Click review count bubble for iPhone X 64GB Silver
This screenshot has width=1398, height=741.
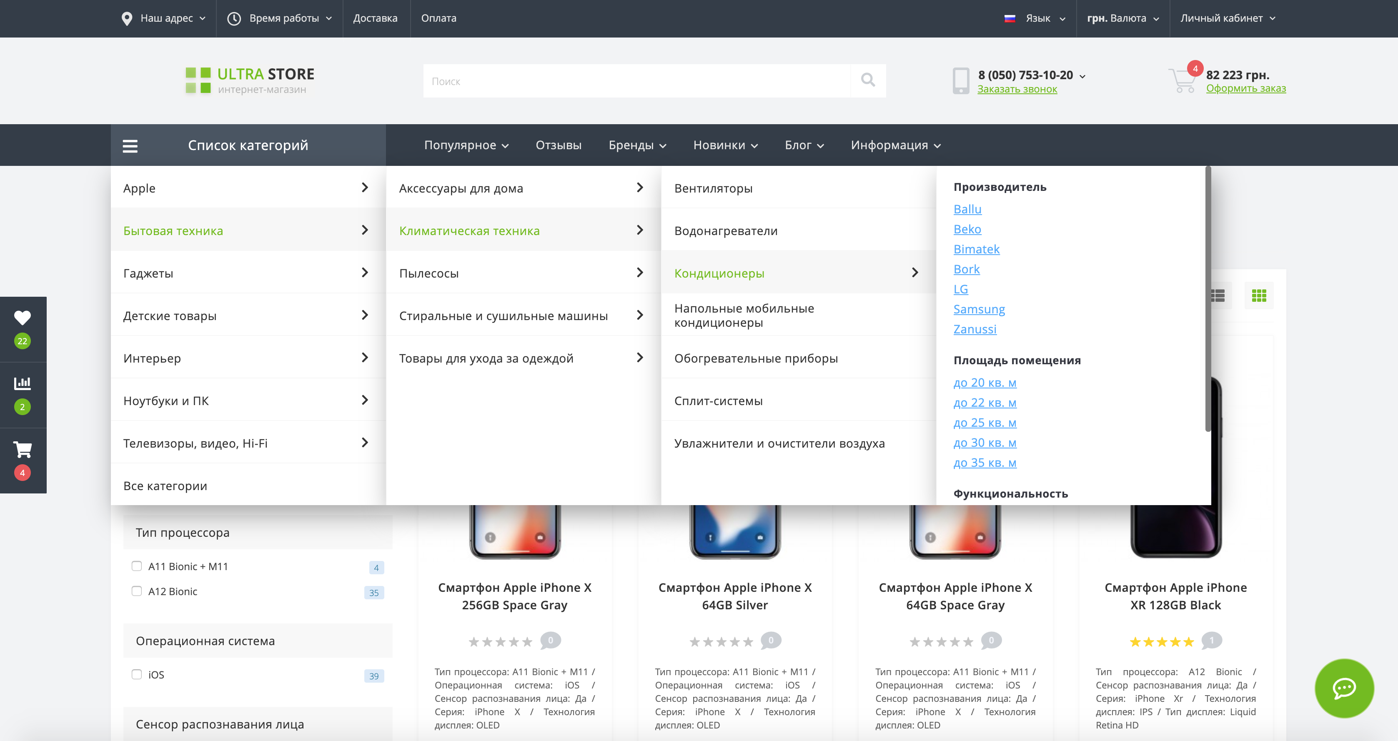pyautogui.click(x=771, y=640)
